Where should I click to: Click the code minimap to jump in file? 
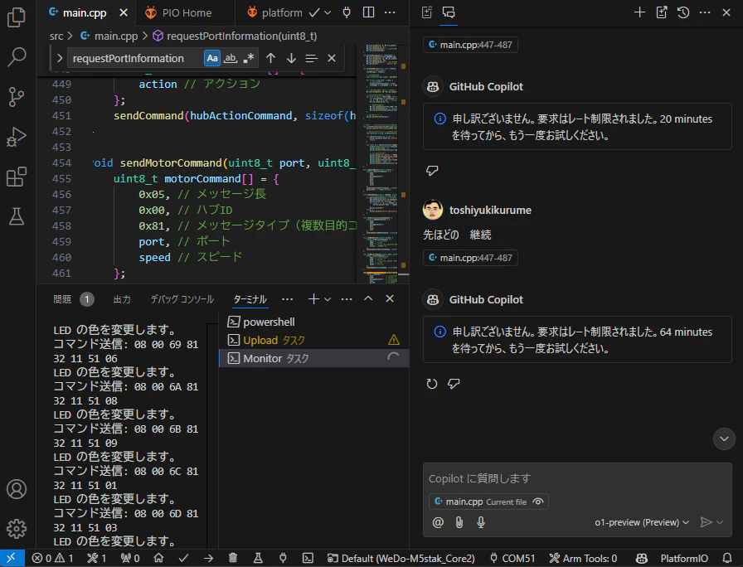(x=381, y=163)
